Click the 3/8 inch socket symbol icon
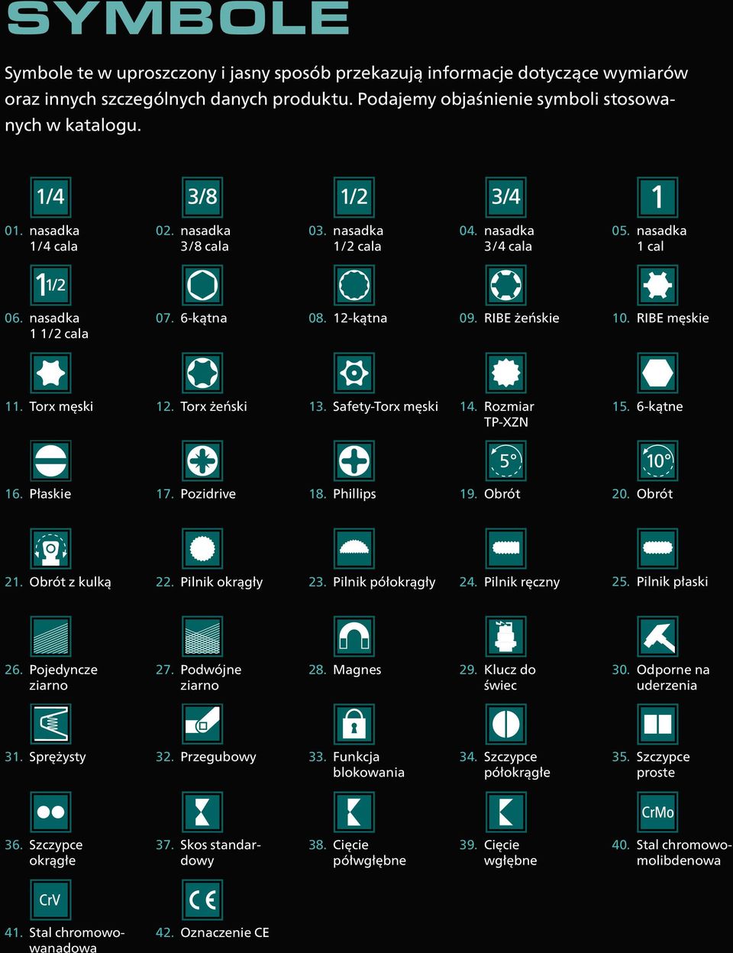The image size is (733, 953). 202,197
